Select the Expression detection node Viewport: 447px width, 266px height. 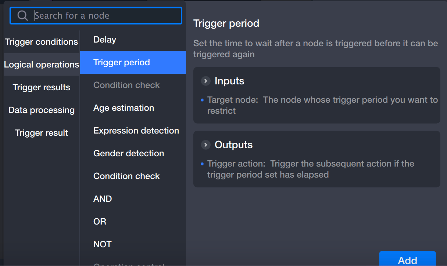click(x=136, y=131)
